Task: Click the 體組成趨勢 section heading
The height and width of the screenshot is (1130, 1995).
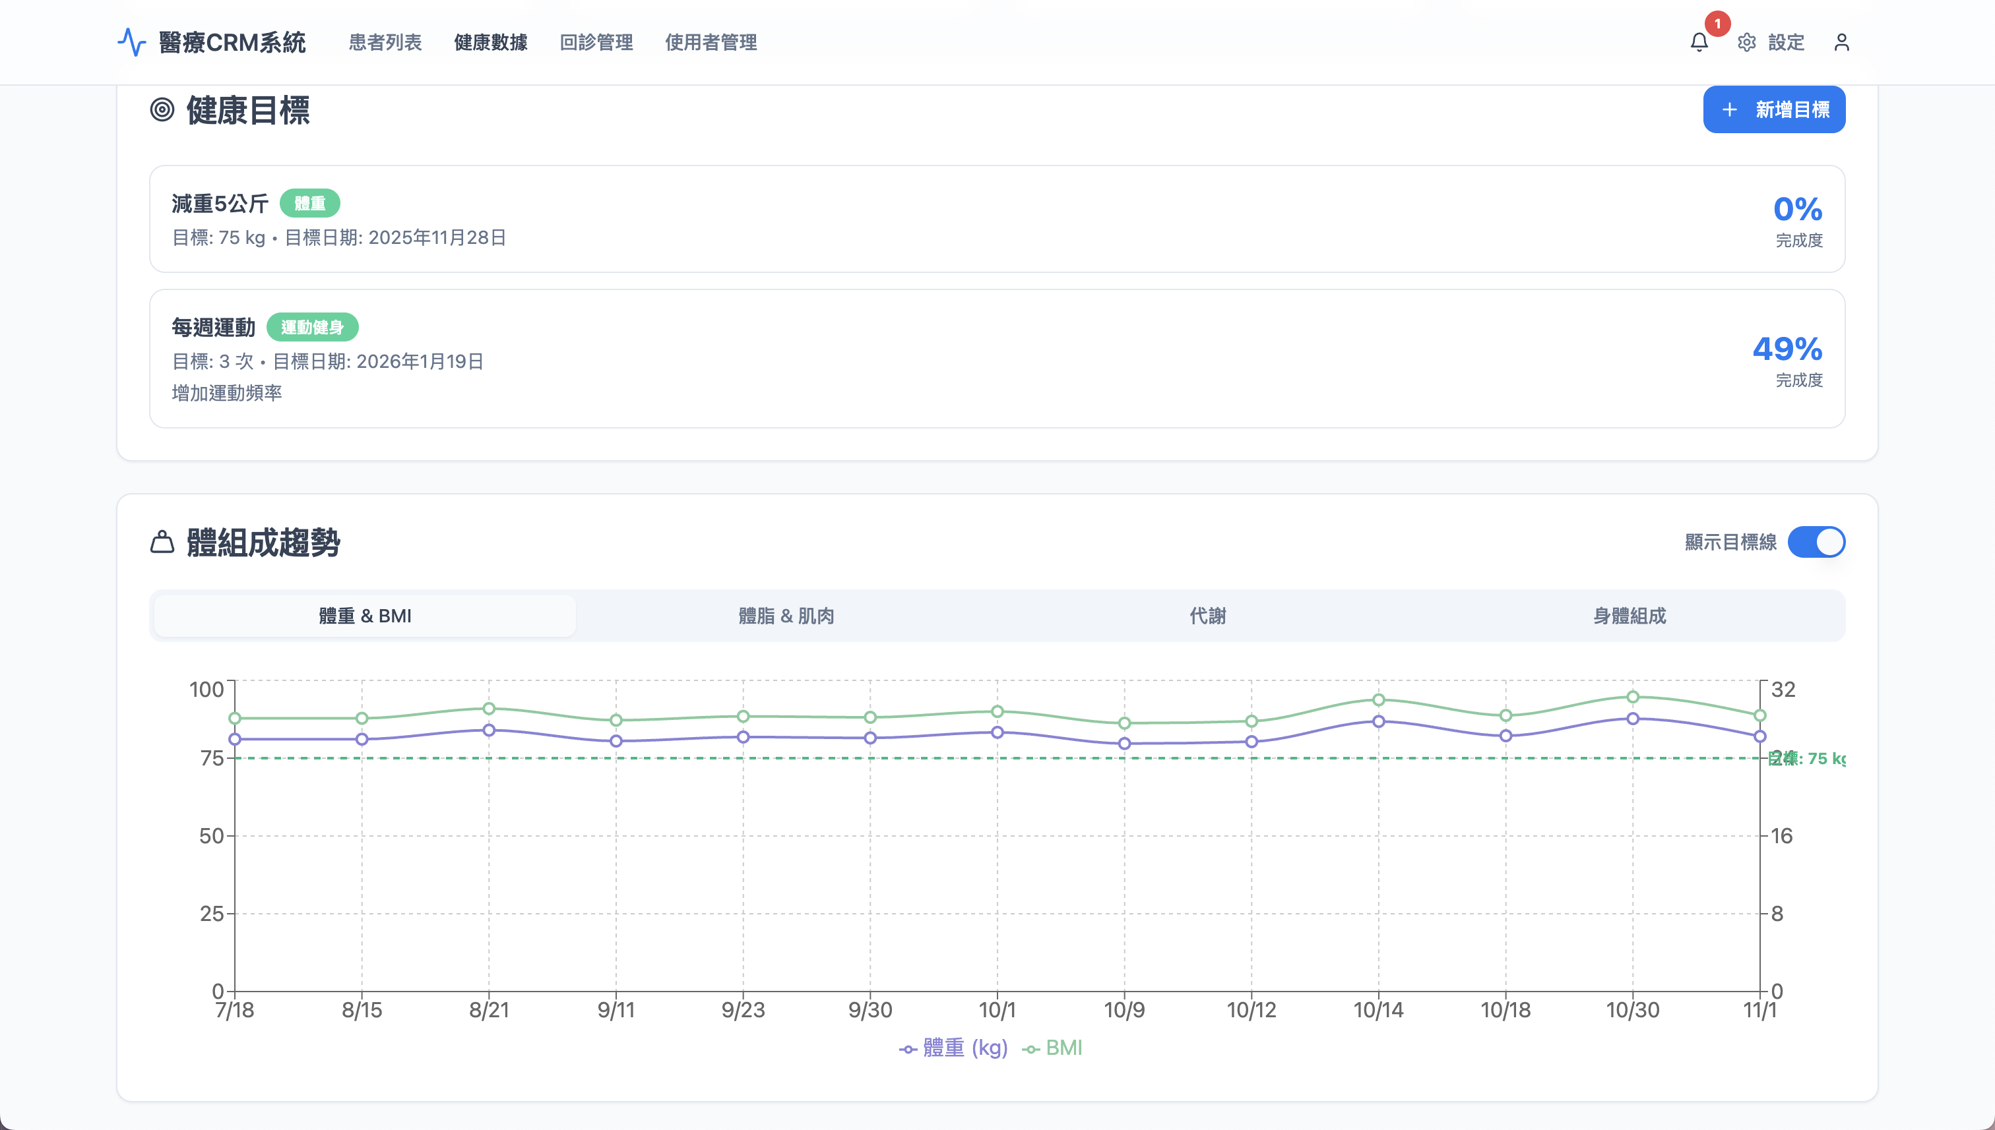Action: pyautogui.click(x=263, y=542)
